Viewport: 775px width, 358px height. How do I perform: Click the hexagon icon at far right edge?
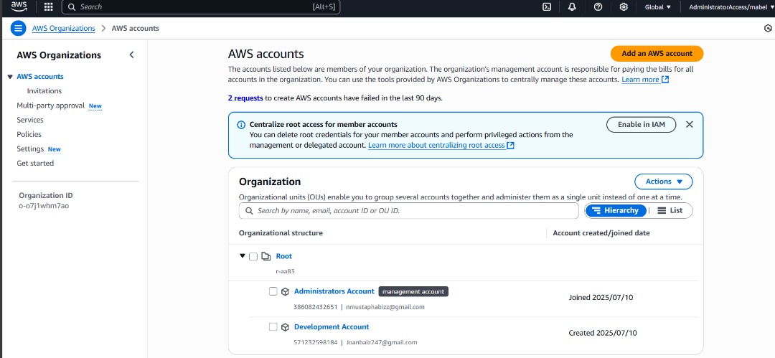tap(769, 29)
